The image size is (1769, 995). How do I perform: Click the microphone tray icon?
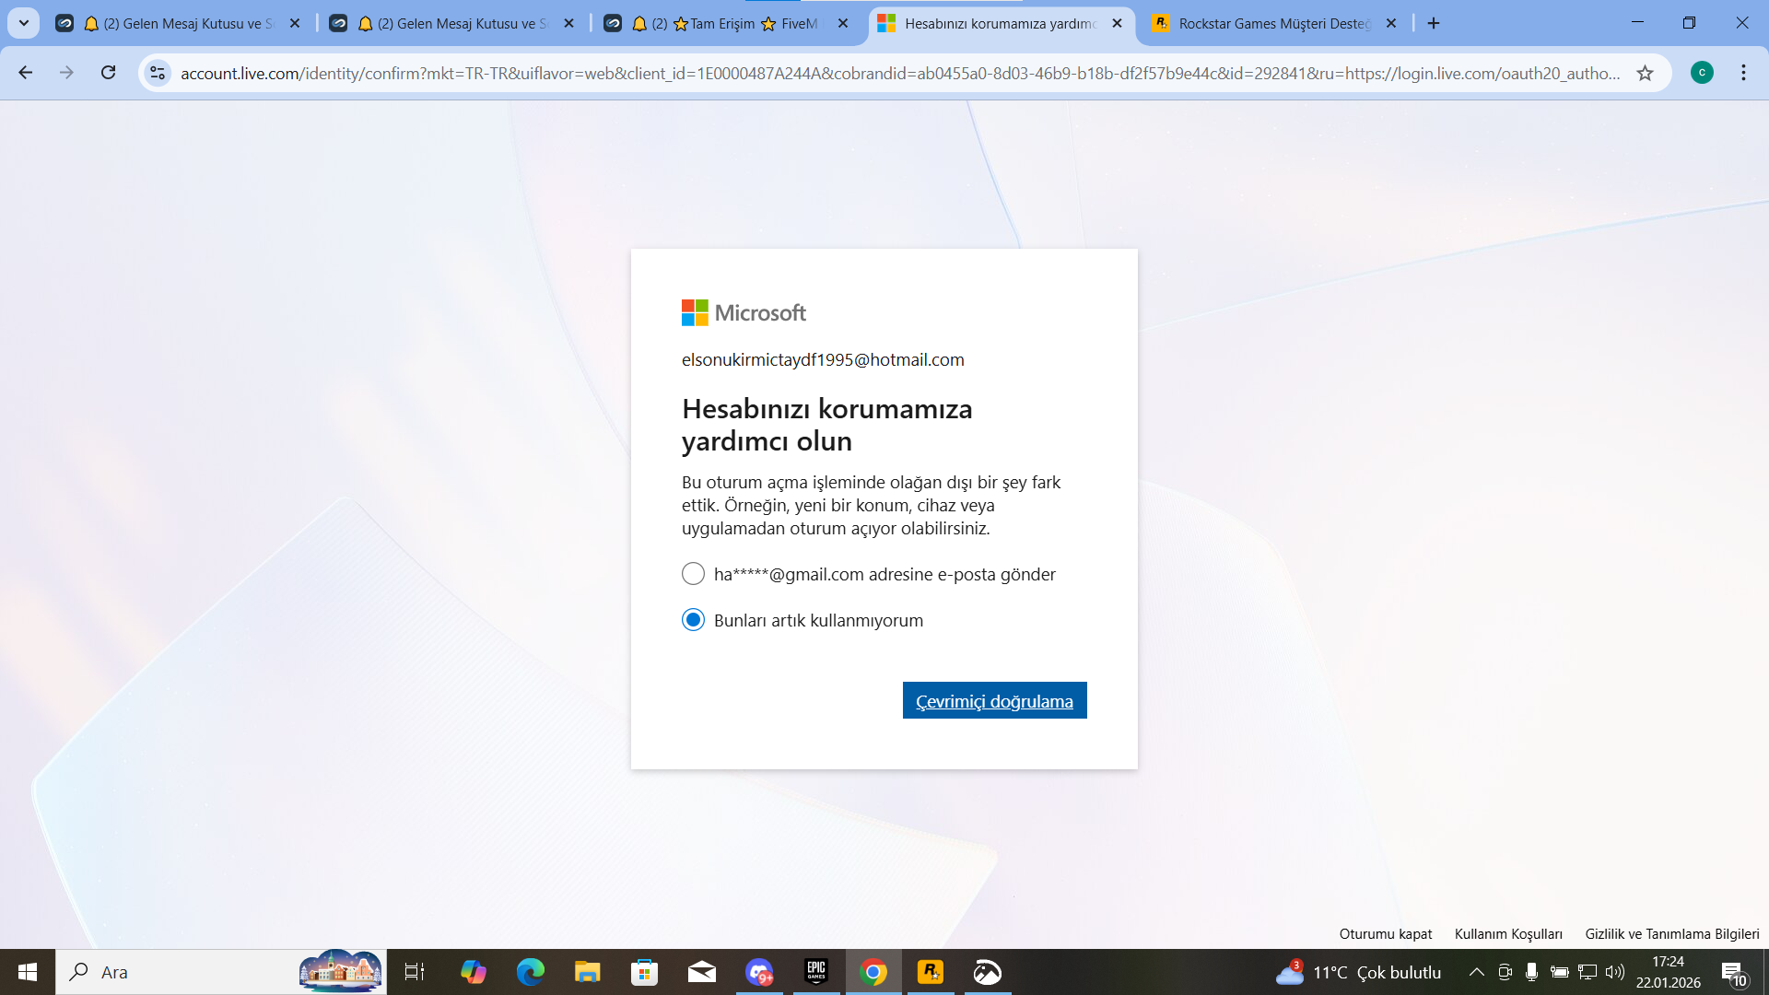point(1531,972)
